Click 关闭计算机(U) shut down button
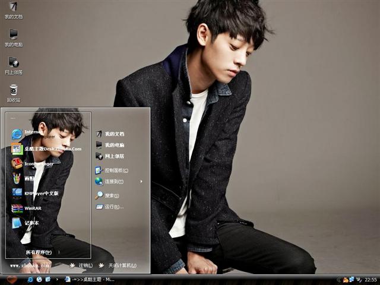380x285 pixels. click(118, 265)
